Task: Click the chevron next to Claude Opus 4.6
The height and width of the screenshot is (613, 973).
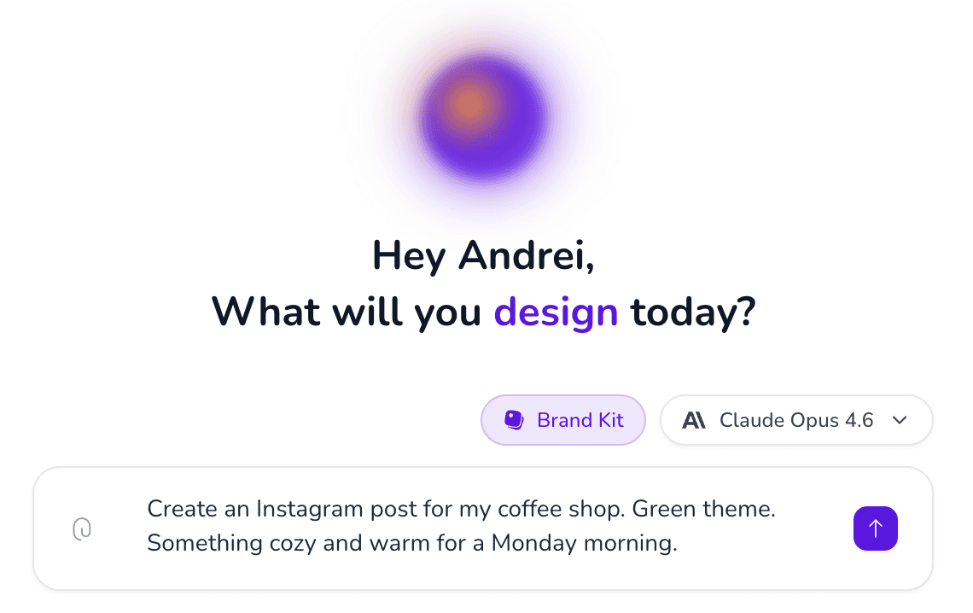Action: point(899,420)
